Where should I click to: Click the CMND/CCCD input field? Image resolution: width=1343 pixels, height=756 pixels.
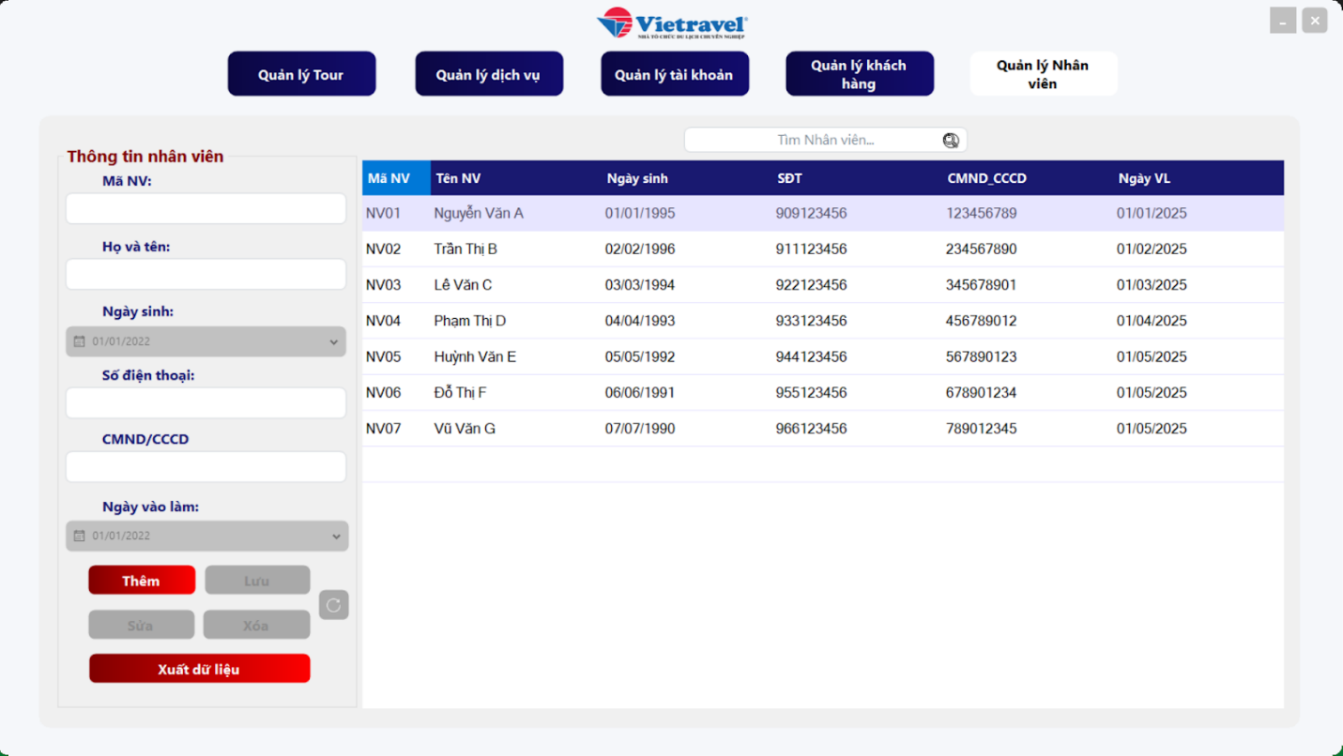(x=206, y=467)
